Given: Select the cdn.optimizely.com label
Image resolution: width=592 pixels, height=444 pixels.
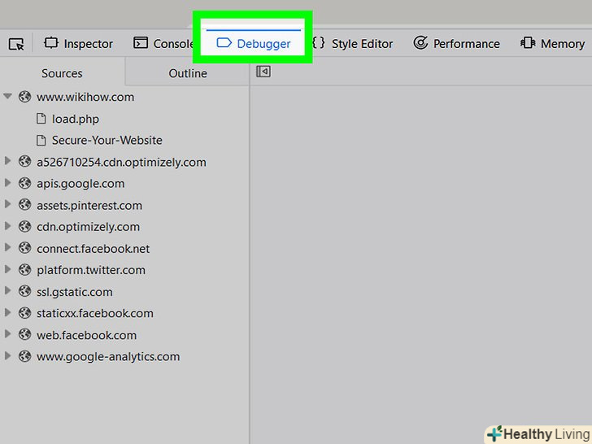Looking at the screenshot, I should (88, 227).
